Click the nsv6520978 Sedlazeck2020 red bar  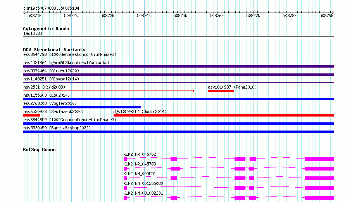32,115
